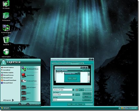Open Internet Explorer desktop icon
139x111 pixels.
[6, 53]
